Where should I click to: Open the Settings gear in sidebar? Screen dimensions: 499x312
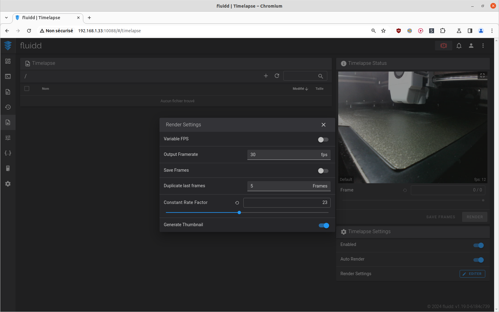8,184
